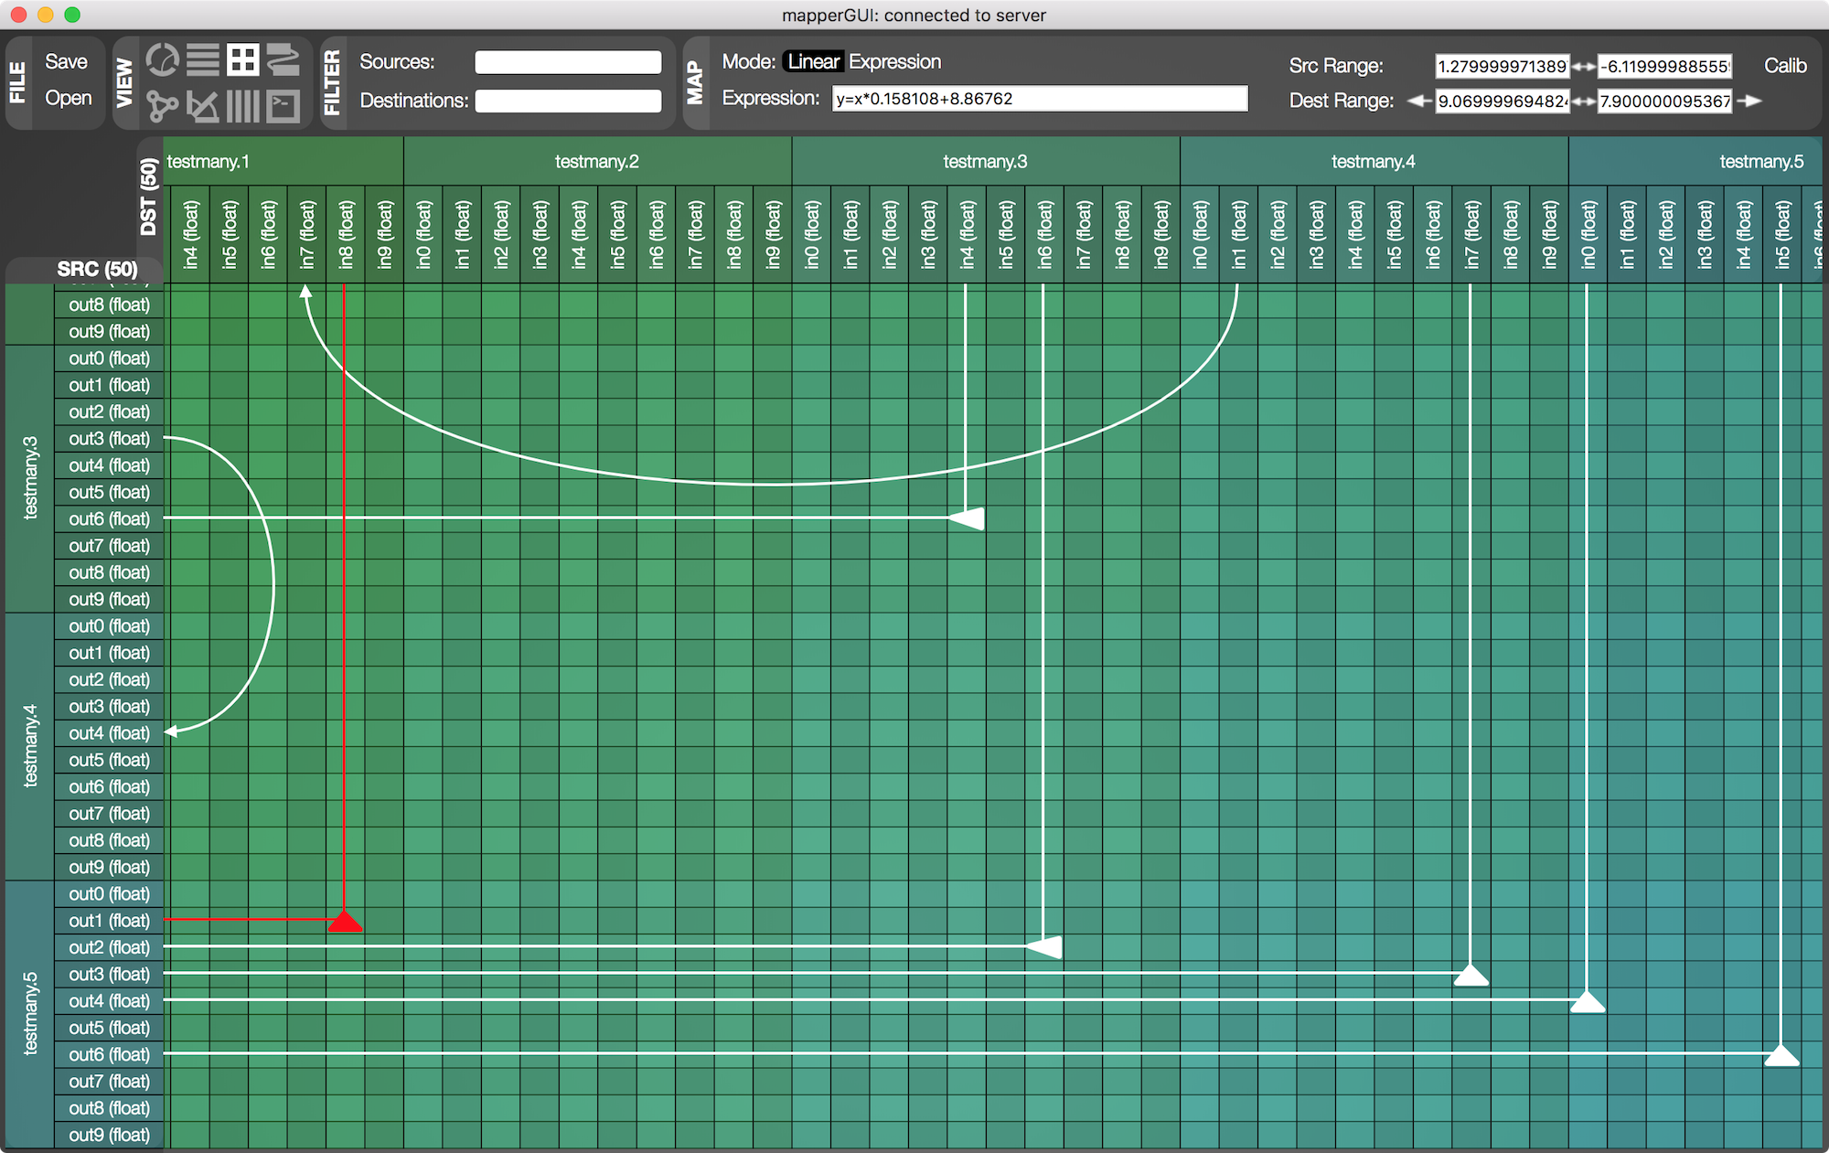Screen dimensions: 1829x1153
Task: Click the Sources filter field
Action: click(x=568, y=62)
